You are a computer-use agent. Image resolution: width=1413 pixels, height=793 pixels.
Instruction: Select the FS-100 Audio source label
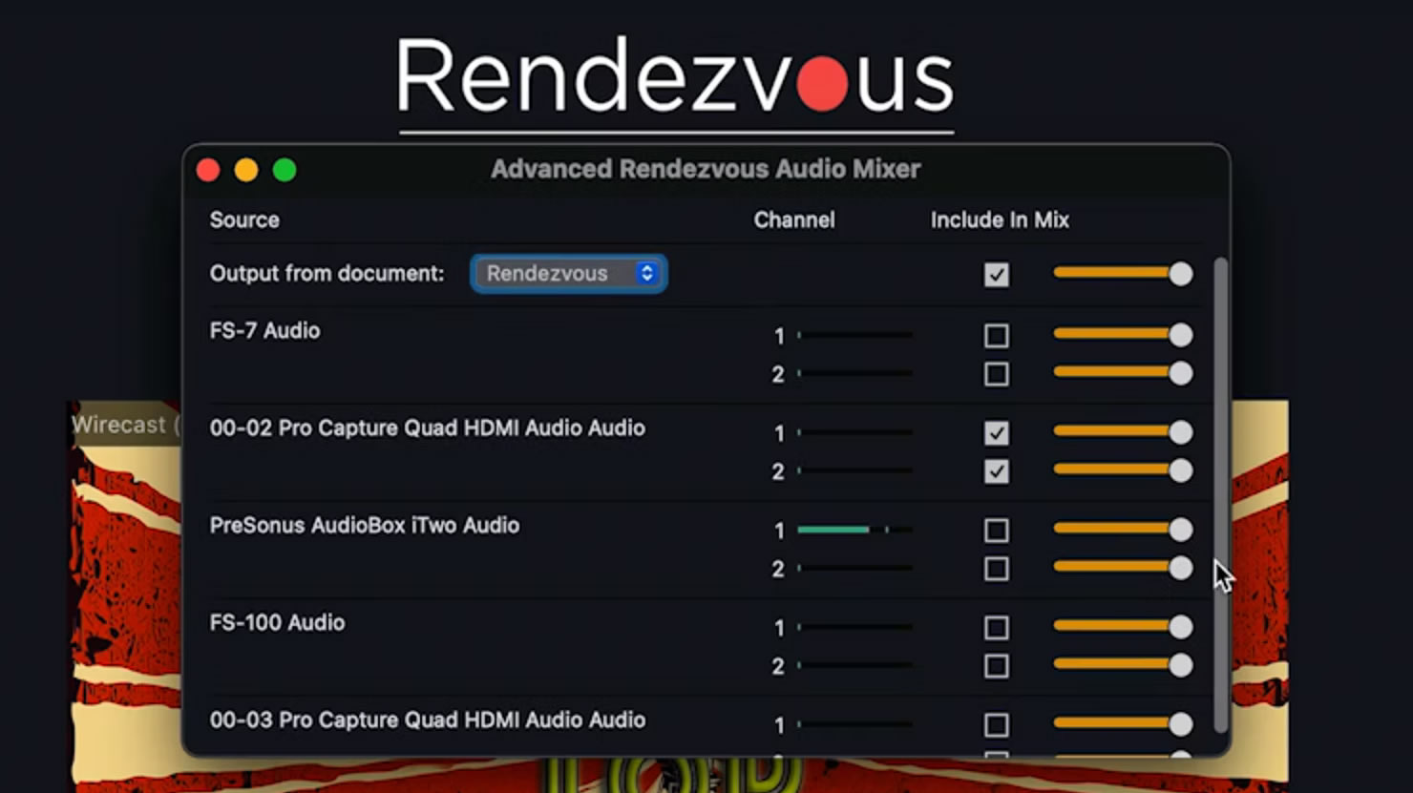pos(277,623)
